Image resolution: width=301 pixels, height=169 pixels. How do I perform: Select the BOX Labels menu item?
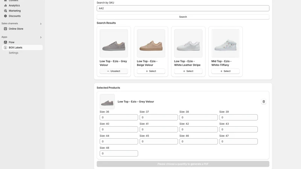point(22,48)
